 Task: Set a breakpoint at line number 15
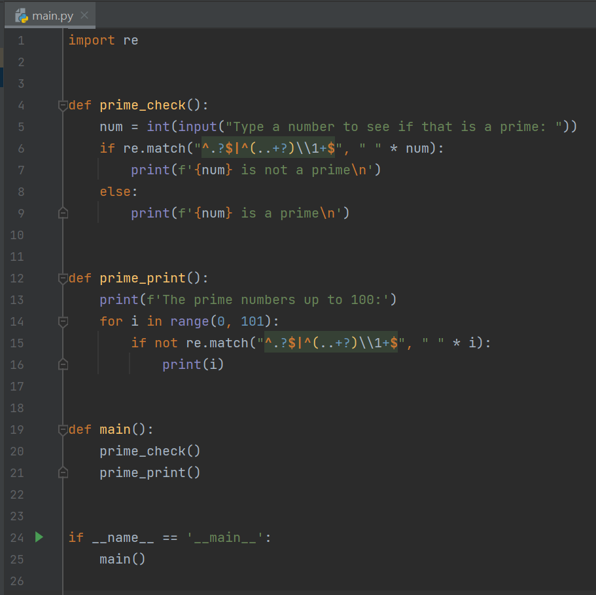17,343
